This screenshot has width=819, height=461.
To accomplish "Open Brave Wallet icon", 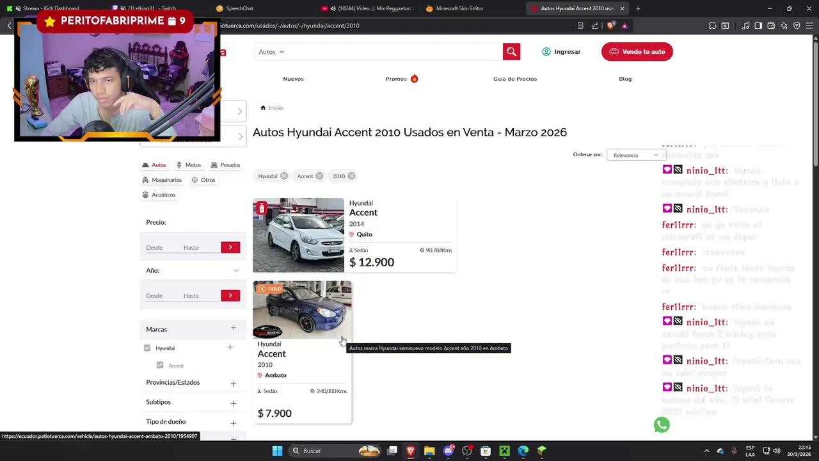I will pos(771,26).
